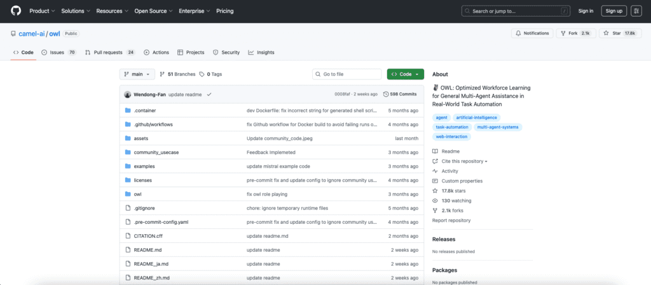Screen dimensions: 651x285
Task: Switch to the Issues tab
Action: [58, 52]
